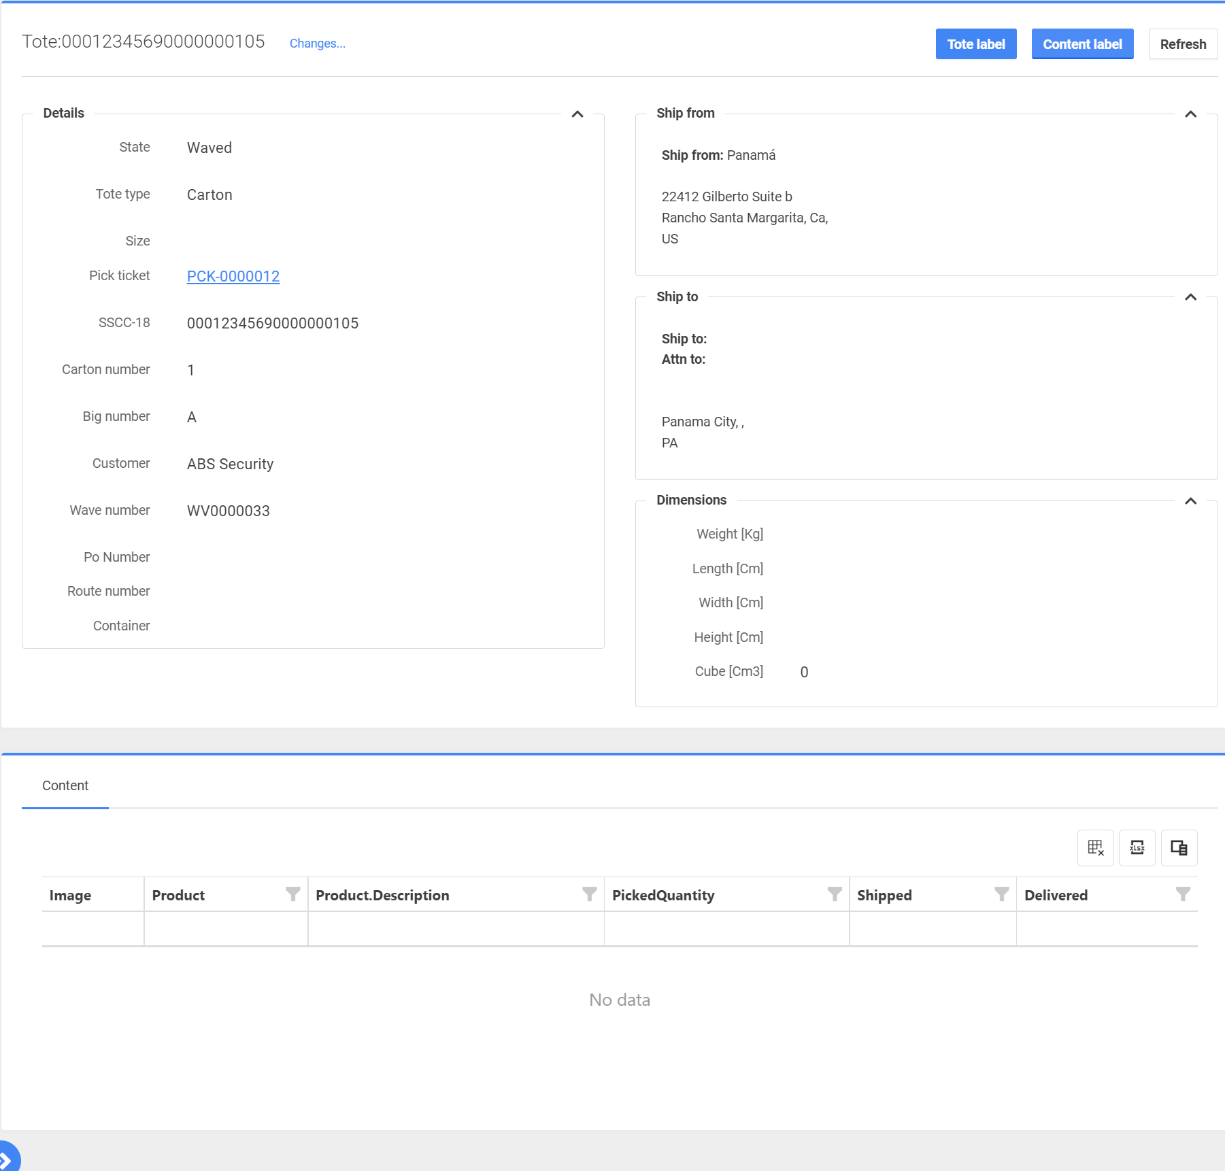Open pick ticket PCK-0000012 link
The image size is (1225, 1171).
pyautogui.click(x=233, y=276)
